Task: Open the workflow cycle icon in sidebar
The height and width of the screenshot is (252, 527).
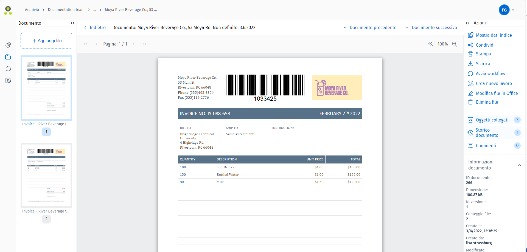Action: click(8, 69)
